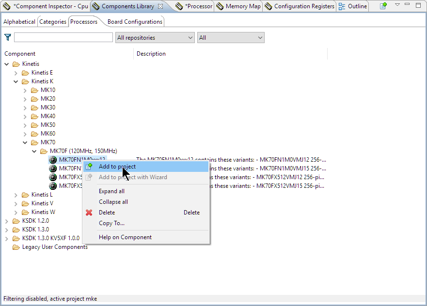The height and width of the screenshot is (306, 427).
Task: Open the view menu triangle icon
Action: click(397, 5)
